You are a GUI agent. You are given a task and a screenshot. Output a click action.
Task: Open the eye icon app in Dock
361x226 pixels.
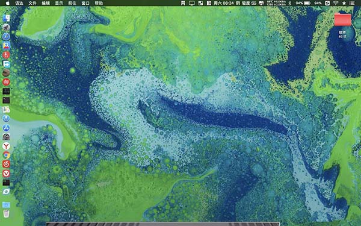[6, 192]
